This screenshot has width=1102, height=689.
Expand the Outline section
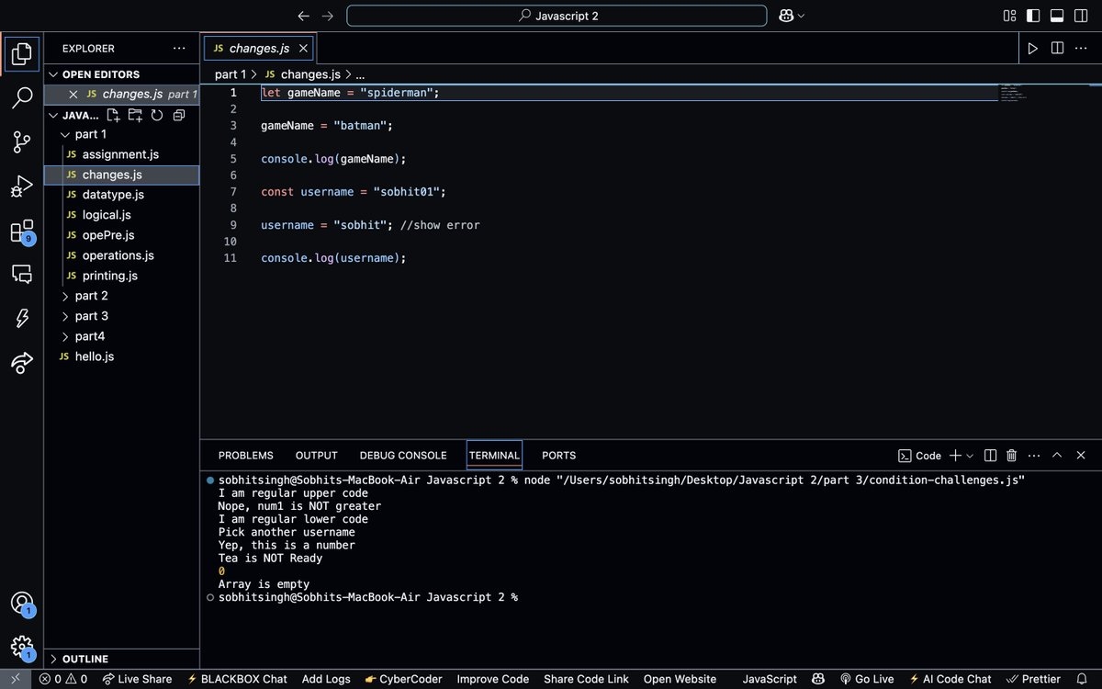(53, 659)
